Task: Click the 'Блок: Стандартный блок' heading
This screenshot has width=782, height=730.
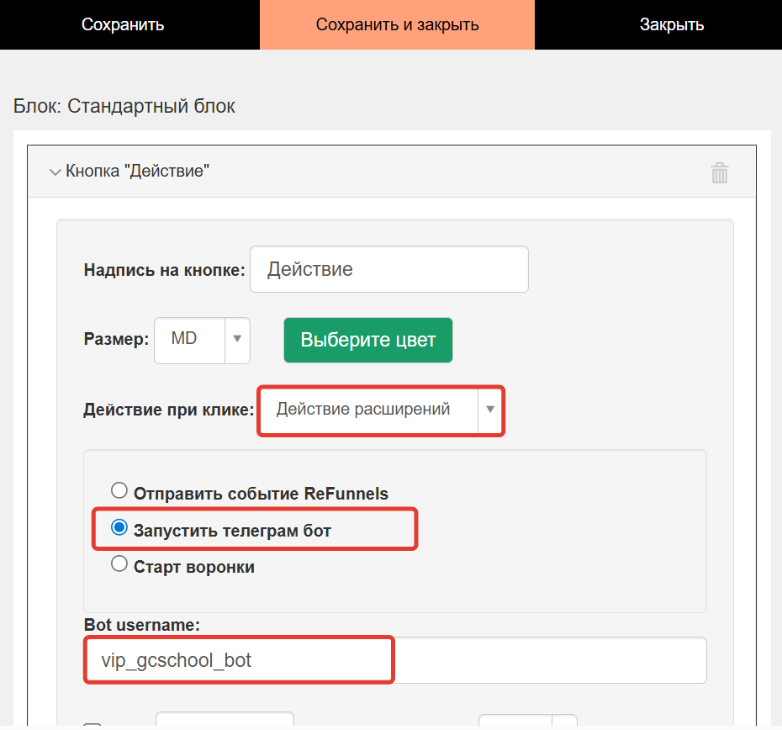Action: click(x=124, y=106)
